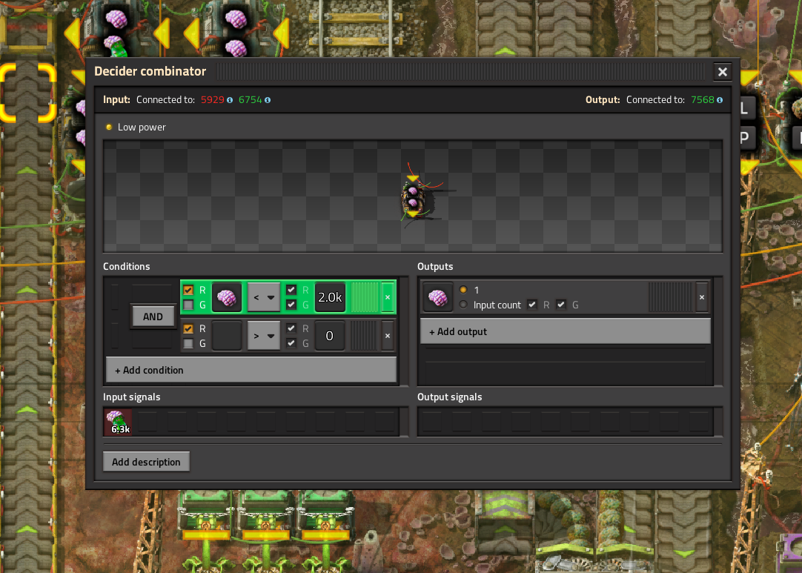Toggle right green wire checkbox in first condition
The image size is (802, 573).
(291, 305)
